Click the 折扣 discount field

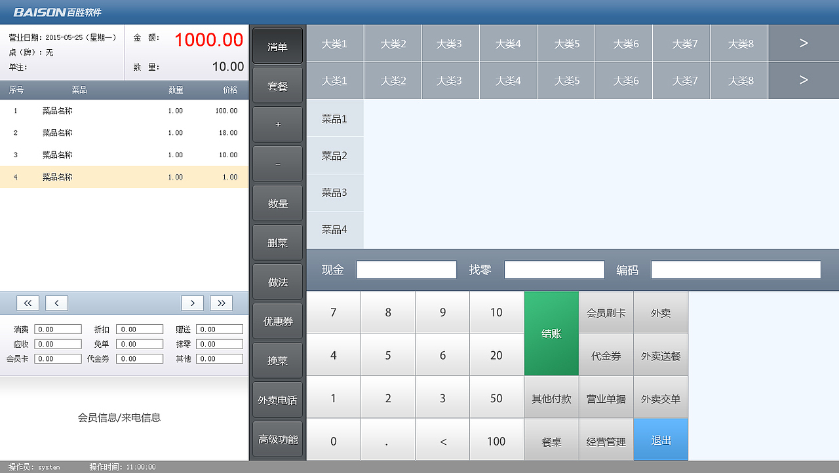[x=139, y=330]
